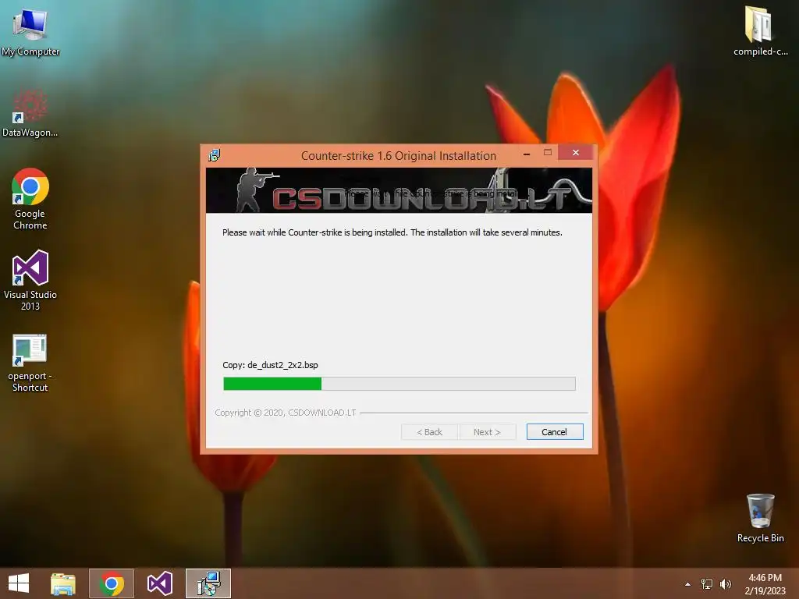Minimize the installer window
Screen dimensions: 799x599
[x=527, y=153]
